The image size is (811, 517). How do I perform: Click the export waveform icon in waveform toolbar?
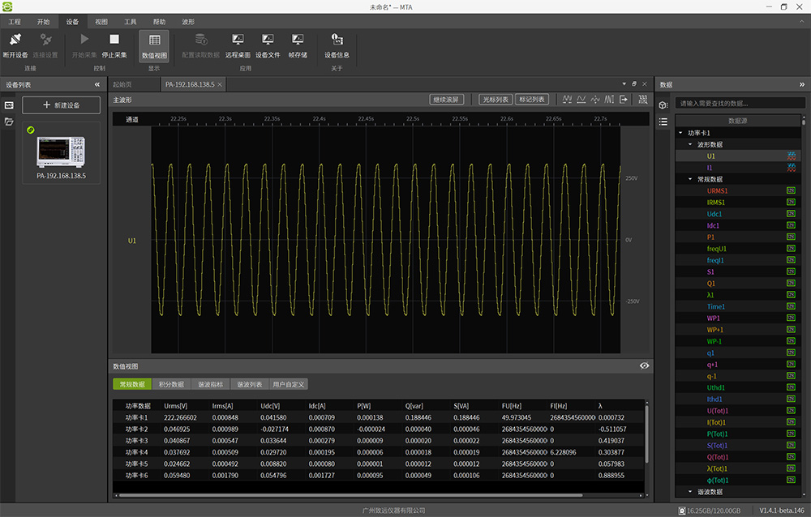tap(624, 99)
